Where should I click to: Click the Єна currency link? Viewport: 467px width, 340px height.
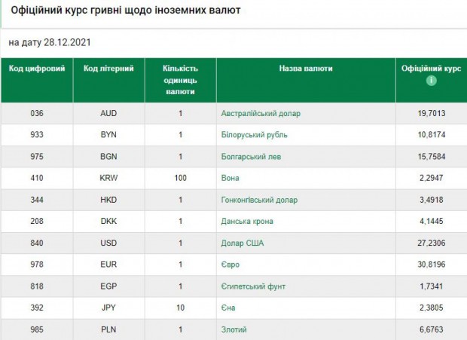[228, 308]
